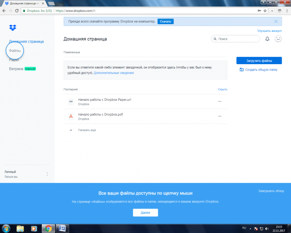Click Дополнительные сведения link
The height and width of the screenshot is (233, 291).
pyautogui.click(x=114, y=73)
